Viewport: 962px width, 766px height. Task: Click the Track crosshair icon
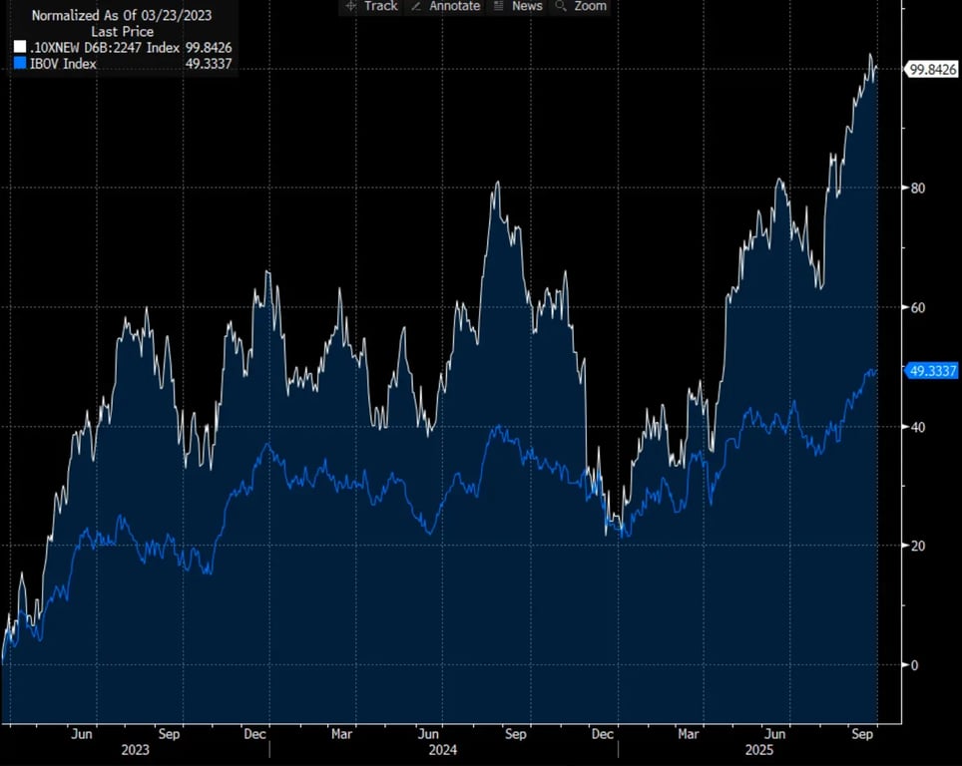coord(350,6)
